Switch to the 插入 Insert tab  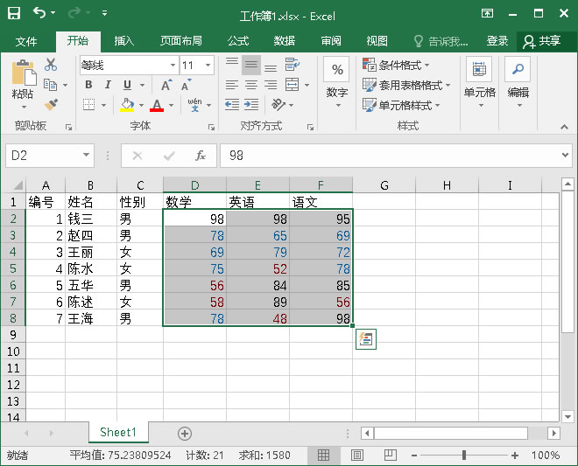[x=123, y=41]
